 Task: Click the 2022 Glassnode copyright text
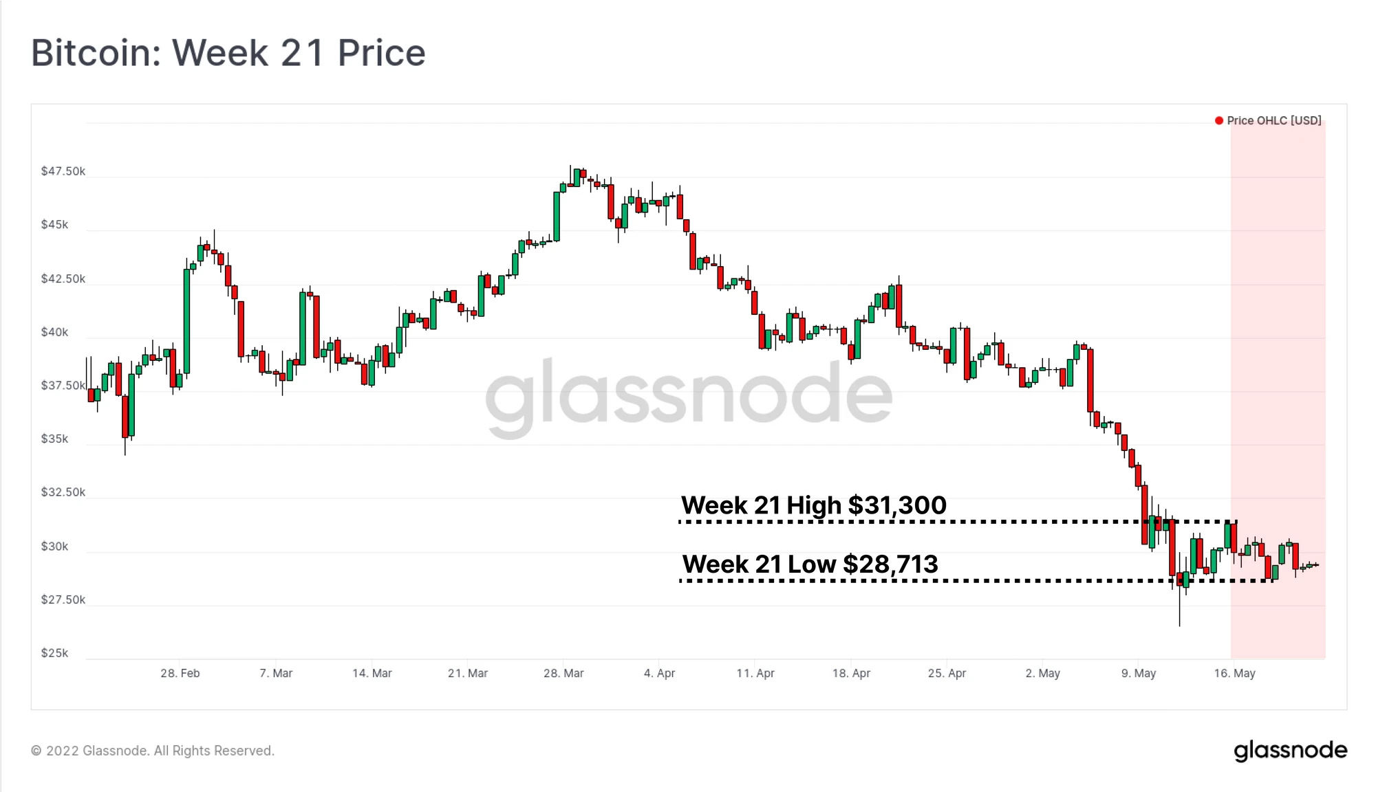[x=153, y=751]
